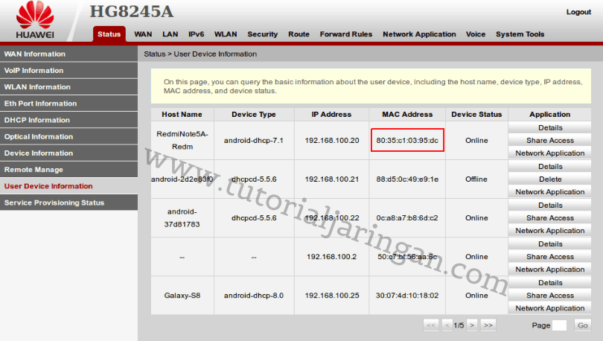Viewport: 603px width, 341px height.
Task: Click the Huawei logo
Action: pyautogui.click(x=35, y=20)
